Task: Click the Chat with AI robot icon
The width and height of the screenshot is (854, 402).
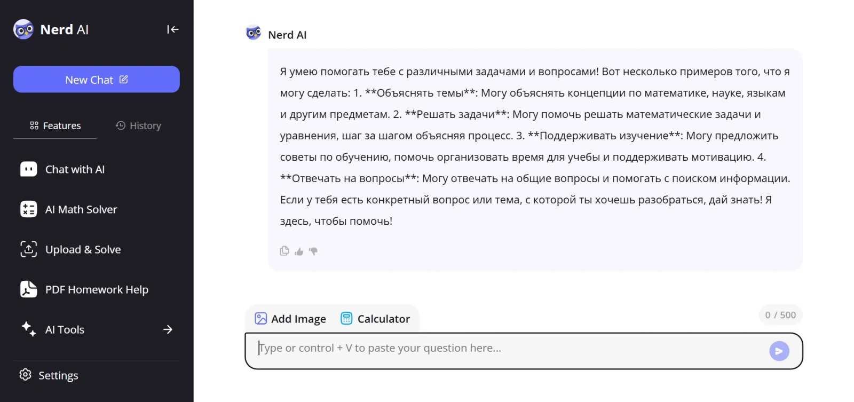Action: [28, 169]
